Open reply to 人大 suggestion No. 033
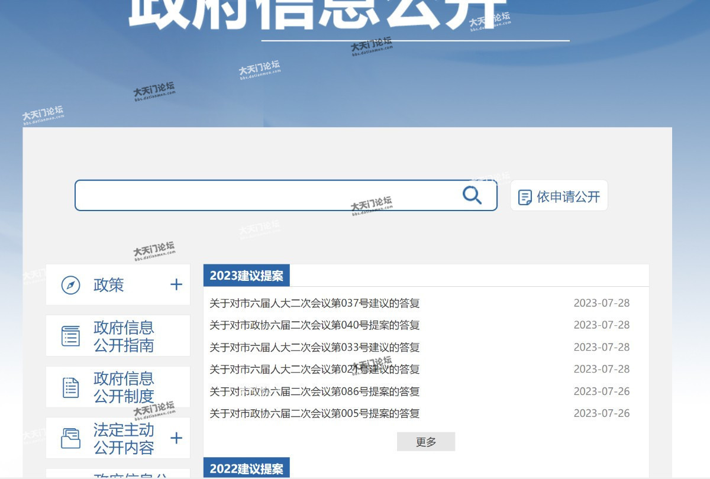Image resolution: width=710 pixels, height=479 pixels. (x=314, y=347)
